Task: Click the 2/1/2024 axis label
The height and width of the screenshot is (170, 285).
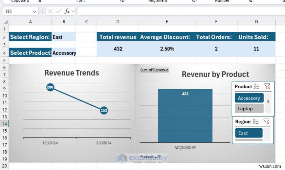Action: tap(104, 143)
